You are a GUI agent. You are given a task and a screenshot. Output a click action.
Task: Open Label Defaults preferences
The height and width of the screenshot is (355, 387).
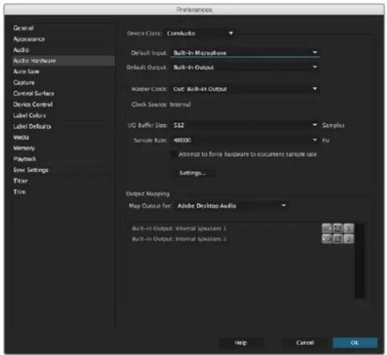(x=64, y=127)
